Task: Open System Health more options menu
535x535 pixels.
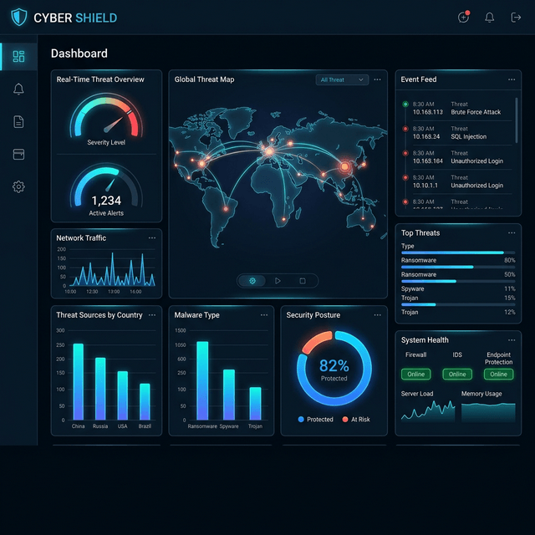Action: [x=512, y=340]
